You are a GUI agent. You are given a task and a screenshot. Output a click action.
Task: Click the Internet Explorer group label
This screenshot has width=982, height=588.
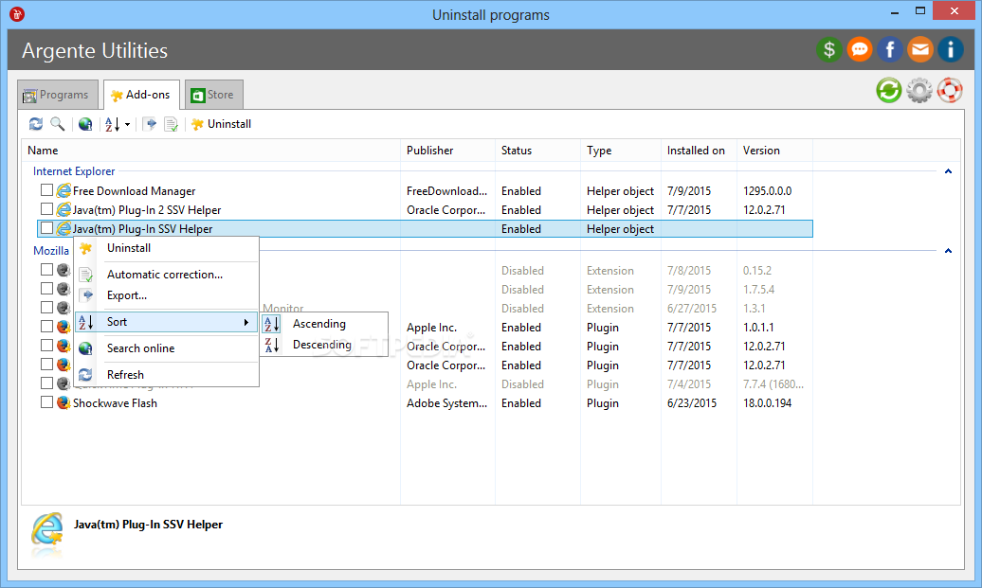click(x=74, y=170)
